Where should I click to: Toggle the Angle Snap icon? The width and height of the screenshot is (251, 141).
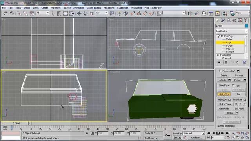click(x=139, y=14)
